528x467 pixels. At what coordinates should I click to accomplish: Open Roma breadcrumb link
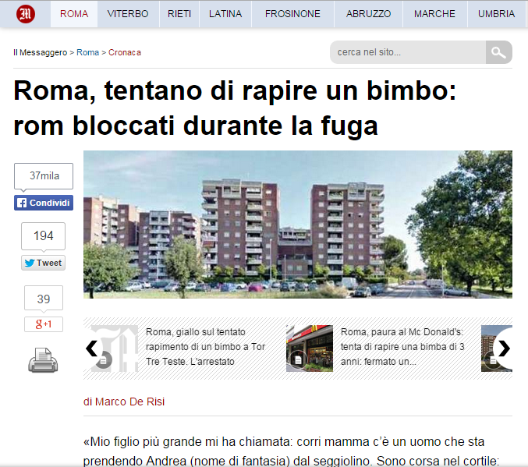(x=87, y=52)
